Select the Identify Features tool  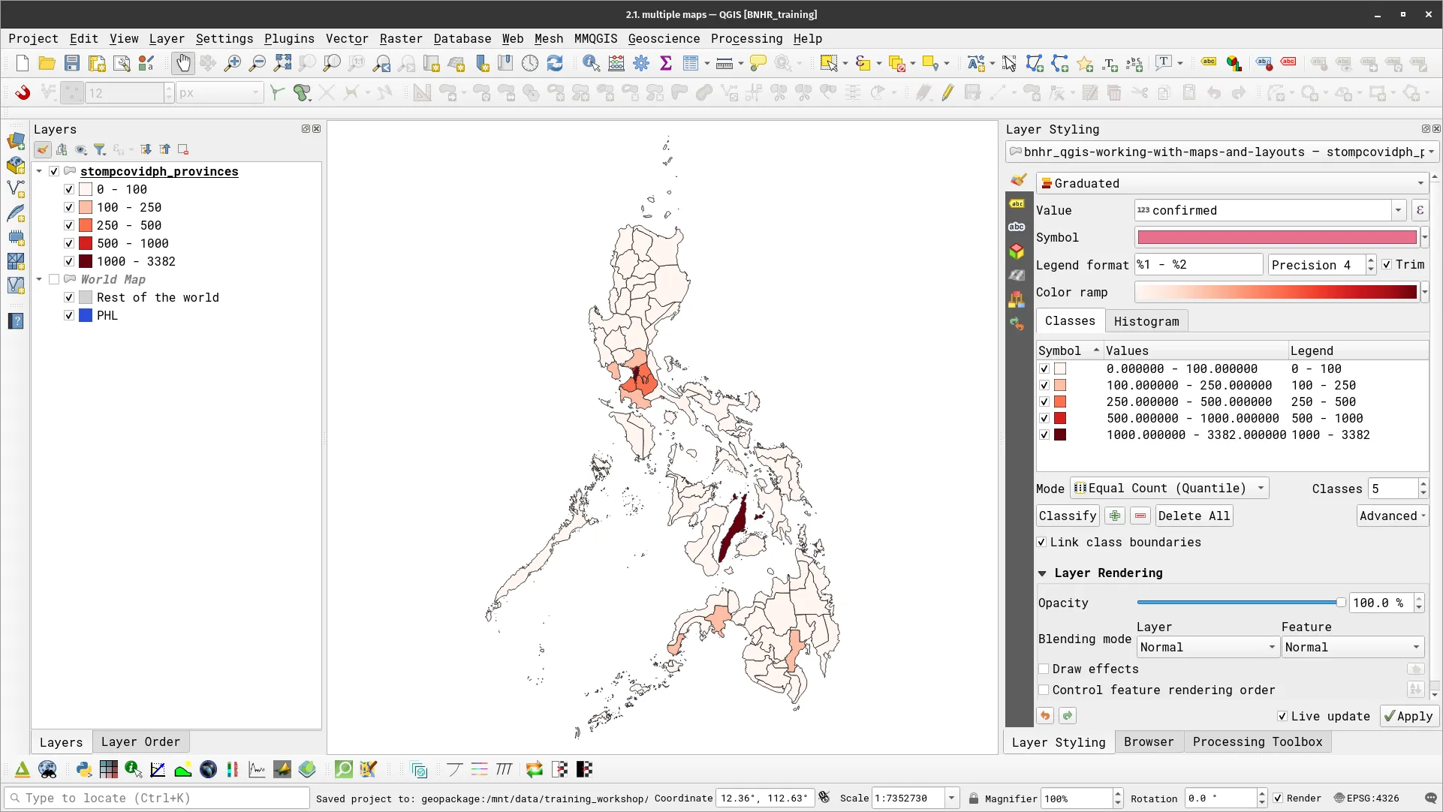(x=592, y=63)
